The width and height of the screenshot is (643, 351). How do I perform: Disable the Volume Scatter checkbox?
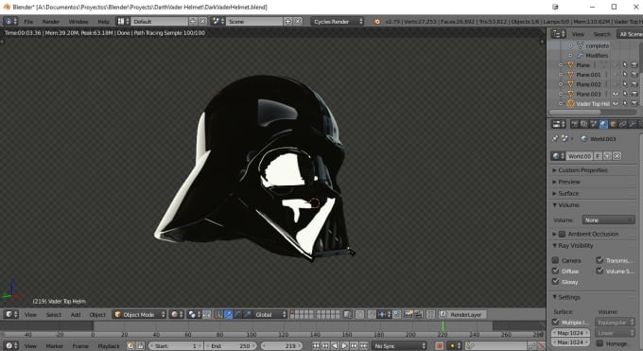pos(600,271)
